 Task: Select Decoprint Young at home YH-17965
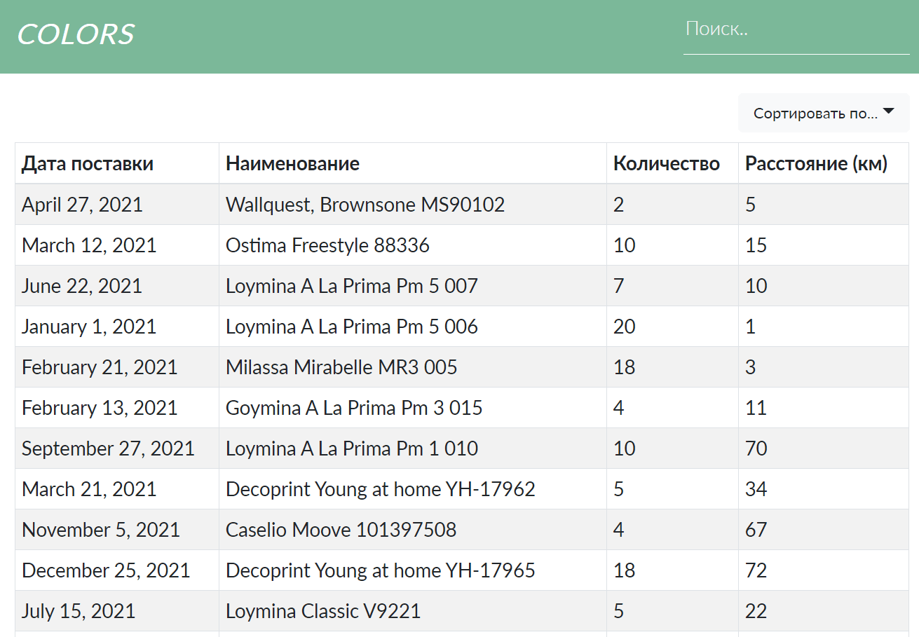(413, 570)
